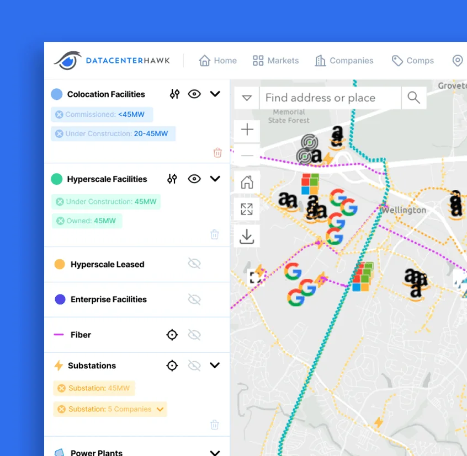This screenshot has height=456, width=467.
Task: Click the Colocation Facilities blue color dot
Action: tap(57, 94)
